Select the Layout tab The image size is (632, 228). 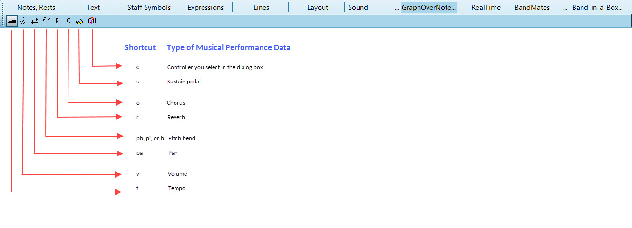tap(317, 8)
